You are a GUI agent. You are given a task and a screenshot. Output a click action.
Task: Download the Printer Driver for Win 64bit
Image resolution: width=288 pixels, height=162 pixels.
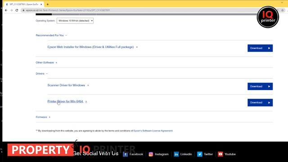tap(260, 103)
